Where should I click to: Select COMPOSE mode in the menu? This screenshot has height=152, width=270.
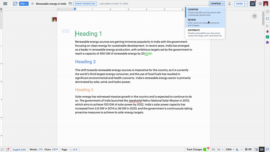(x=205, y=12)
